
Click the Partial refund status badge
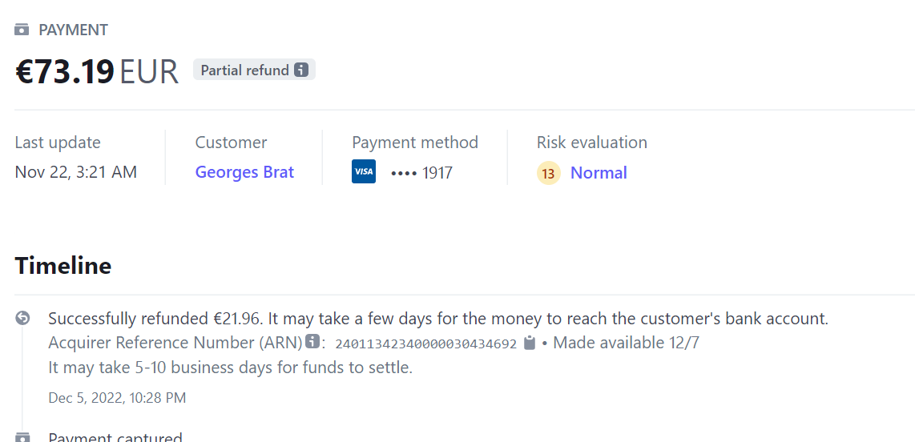pos(244,70)
